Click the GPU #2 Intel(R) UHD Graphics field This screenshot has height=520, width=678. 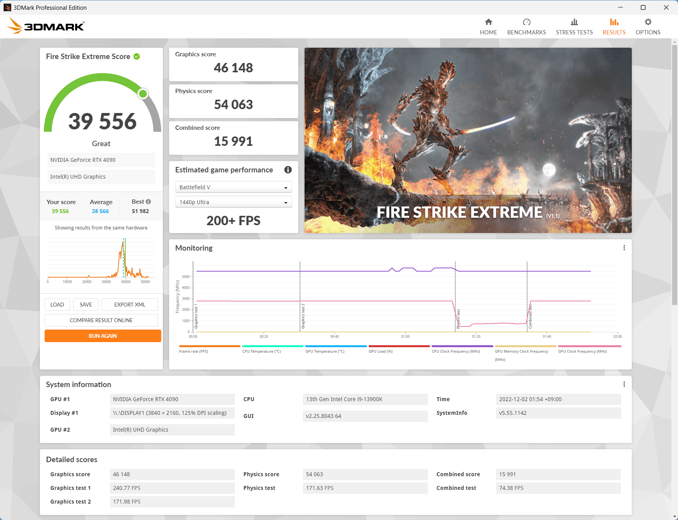coord(172,430)
